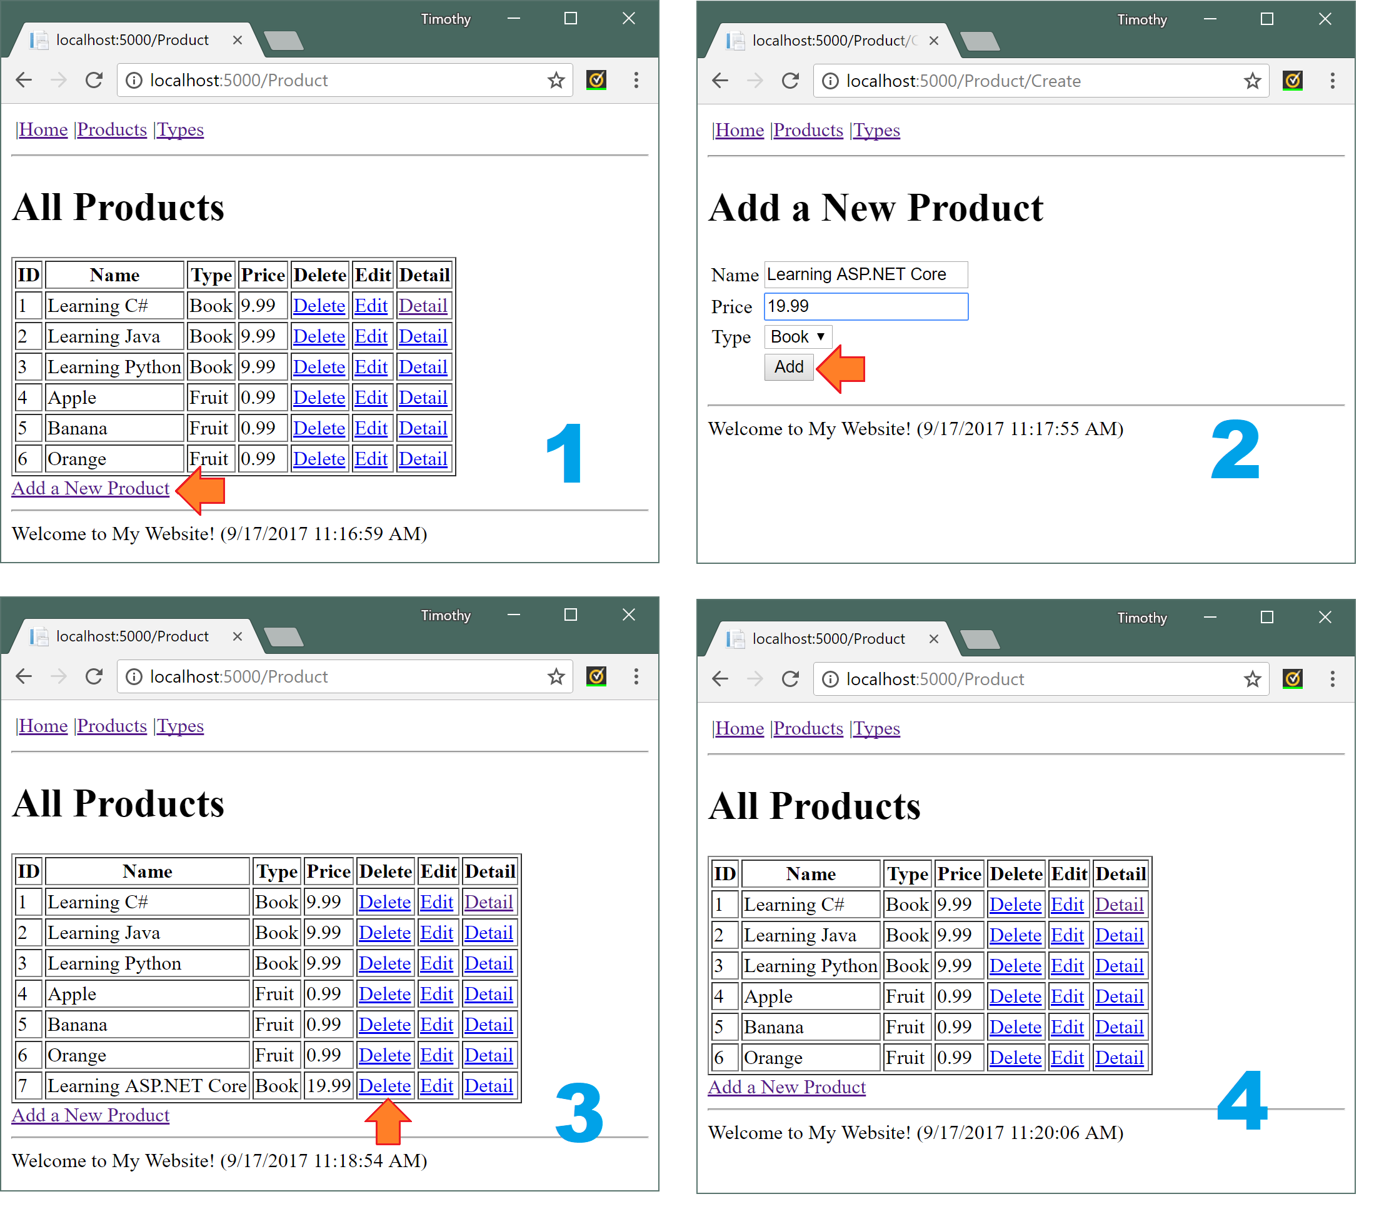Viewport: 1379px width, 1219px height.
Task: Click reload icon in the Product/Create window
Action: click(790, 81)
